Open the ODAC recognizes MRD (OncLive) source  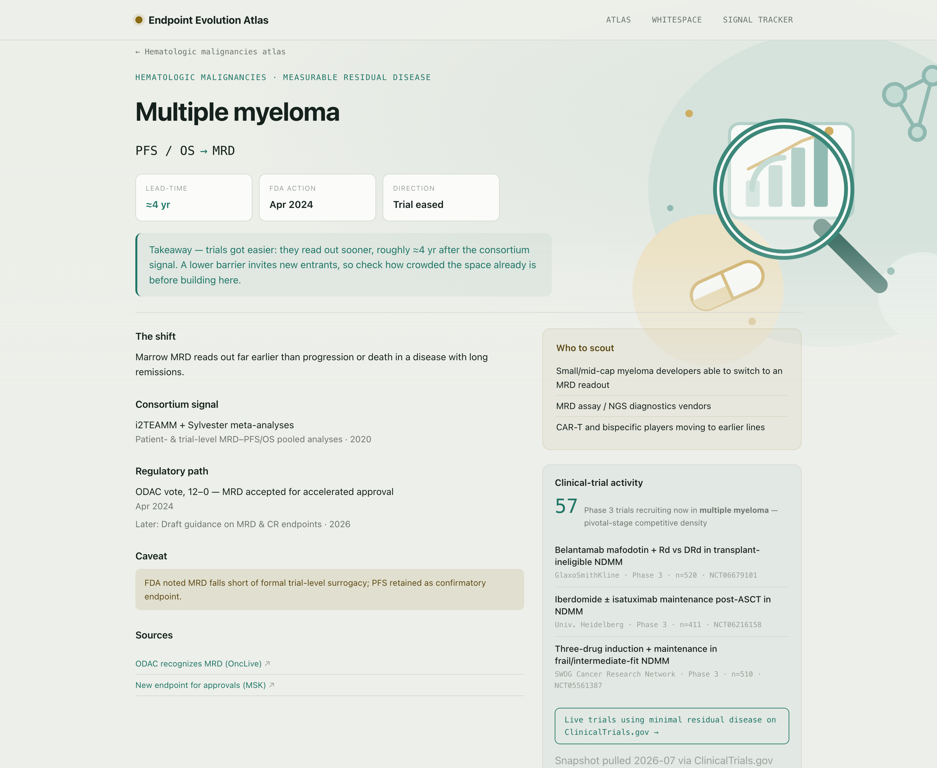click(x=198, y=664)
